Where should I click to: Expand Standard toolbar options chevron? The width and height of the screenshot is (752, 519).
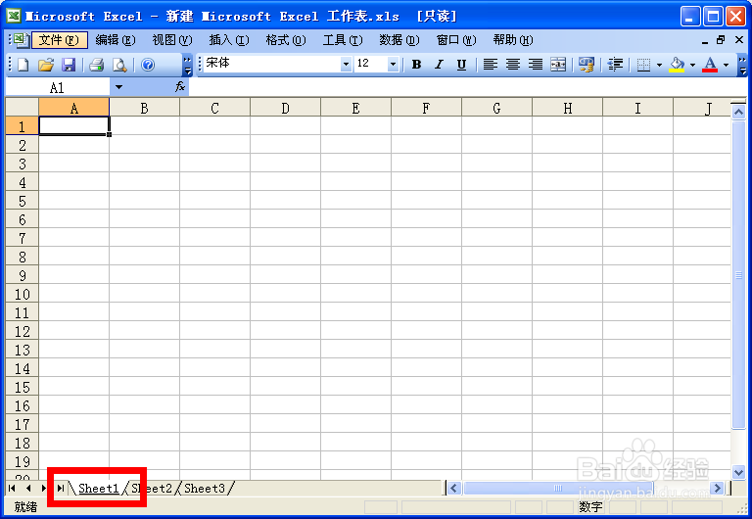coord(187,65)
